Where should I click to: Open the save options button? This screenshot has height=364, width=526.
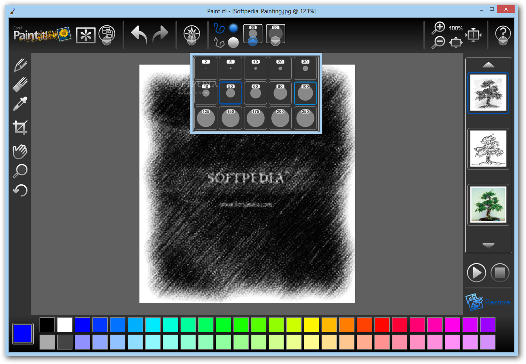click(x=107, y=35)
